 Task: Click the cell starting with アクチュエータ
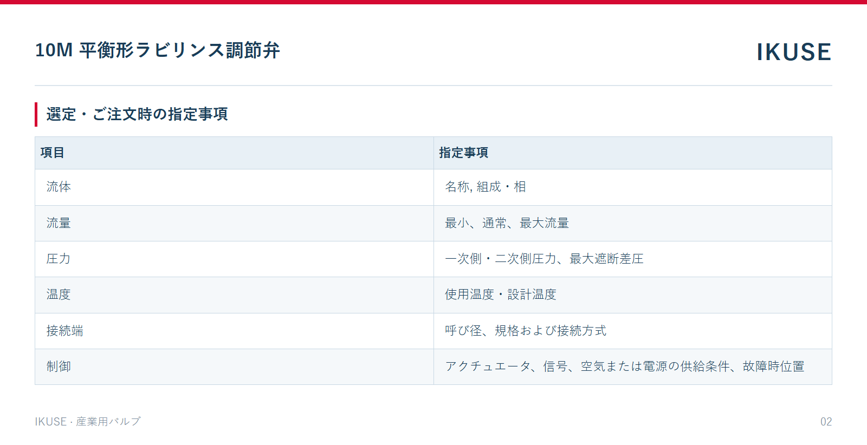(633, 367)
